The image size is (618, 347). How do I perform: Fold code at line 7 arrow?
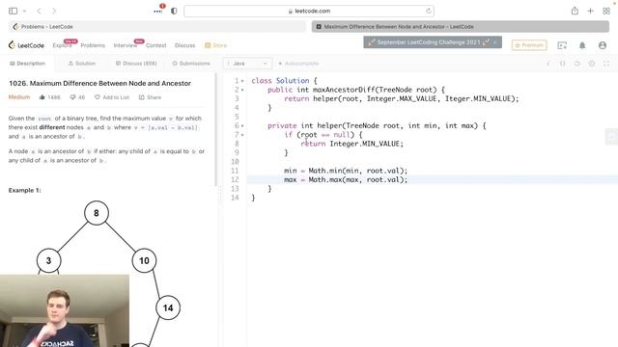[242, 135]
